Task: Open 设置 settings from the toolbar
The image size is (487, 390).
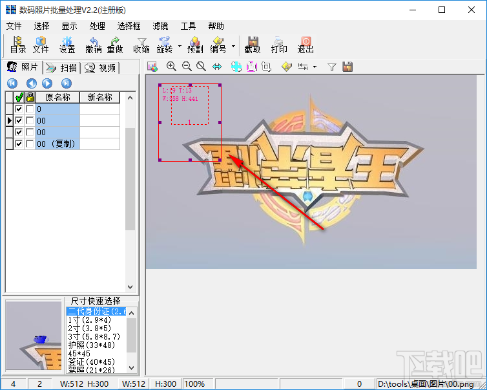Action: (x=67, y=45)
